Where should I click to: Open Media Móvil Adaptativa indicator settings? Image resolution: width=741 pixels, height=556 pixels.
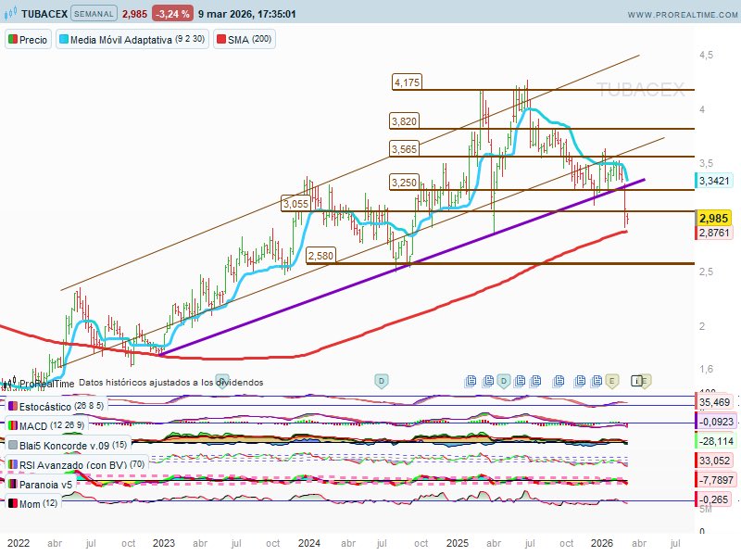tap(132, 40)
